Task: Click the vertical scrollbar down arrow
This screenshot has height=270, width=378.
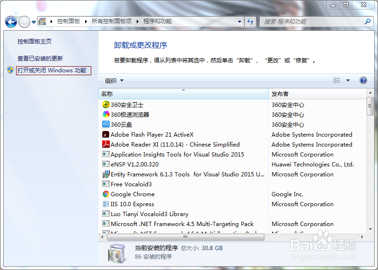Action: tap(370, 229)
